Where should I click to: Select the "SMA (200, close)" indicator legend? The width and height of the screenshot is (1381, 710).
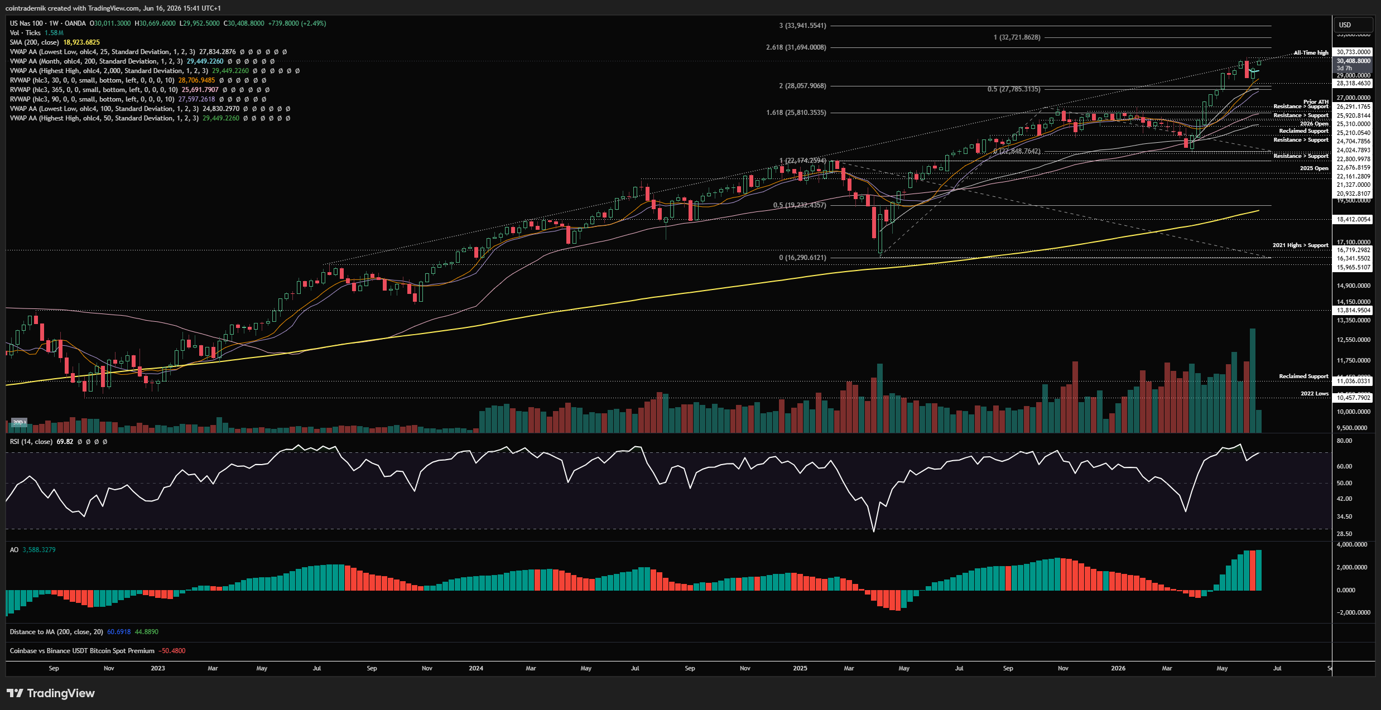click(34, 42)
